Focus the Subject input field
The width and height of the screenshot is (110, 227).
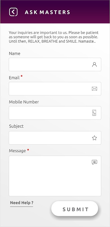pyautogui.click(x=55, y=138)
